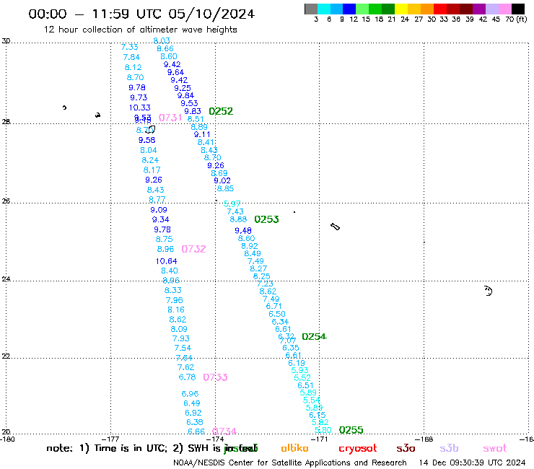Viewport: 534px width, 469px height.
Task: Click the '12 hour collection' subtitle text
Action: (x=140, y=30)
